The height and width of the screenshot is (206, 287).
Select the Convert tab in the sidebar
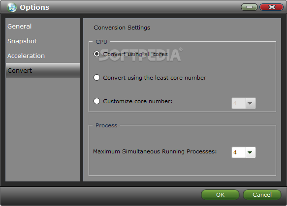pos(43,70)
